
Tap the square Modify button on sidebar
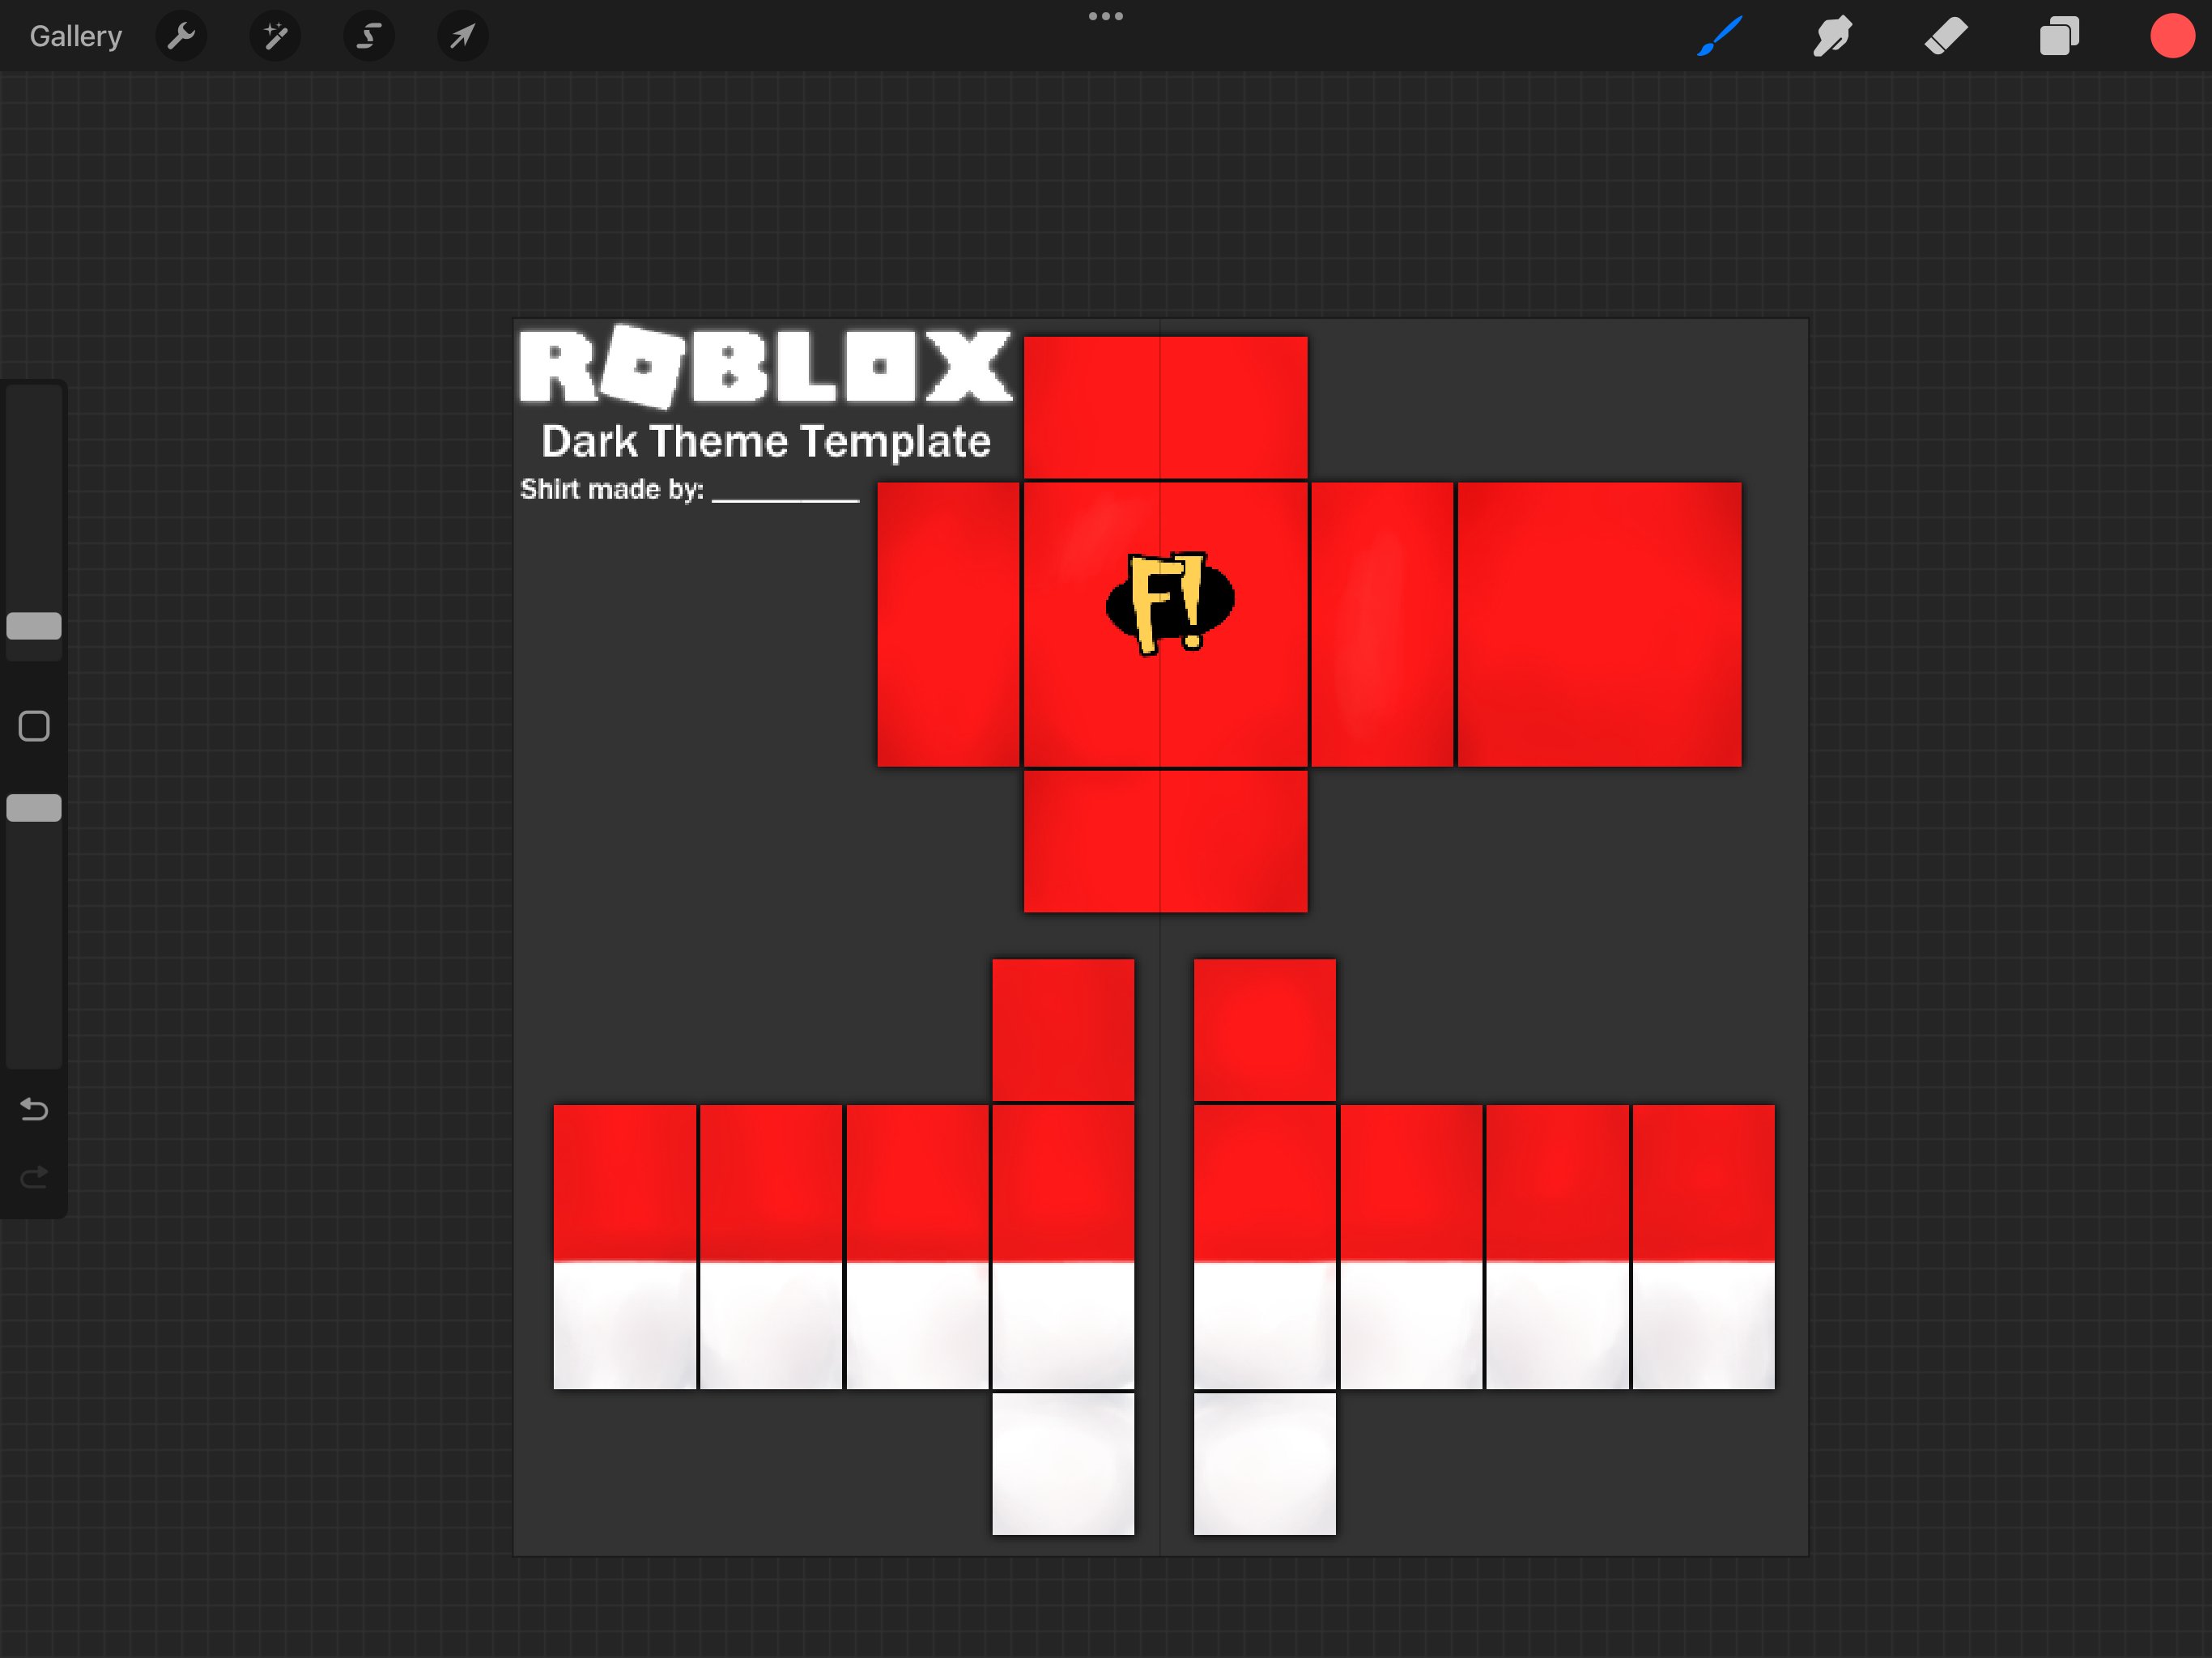tap(34, 726)
